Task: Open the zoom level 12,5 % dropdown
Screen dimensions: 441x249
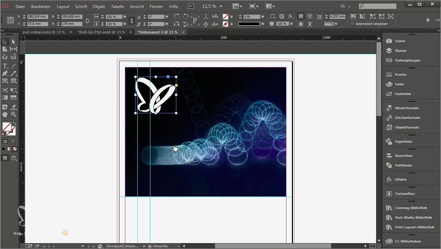Action: 221,7
